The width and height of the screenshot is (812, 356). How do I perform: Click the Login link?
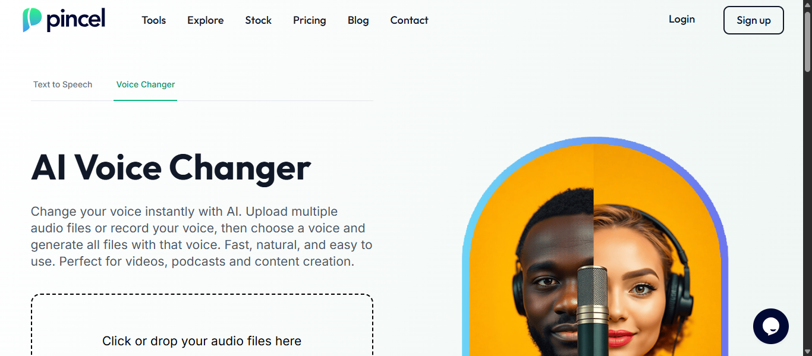tap(682, 19)
